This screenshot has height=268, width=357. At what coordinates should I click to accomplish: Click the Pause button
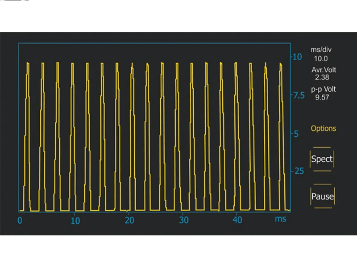323,196
